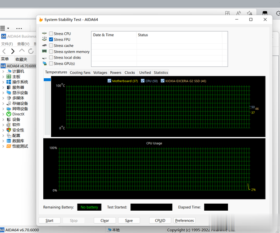
Task: Click the AIDA64 flame title icon
Action: 41,19
